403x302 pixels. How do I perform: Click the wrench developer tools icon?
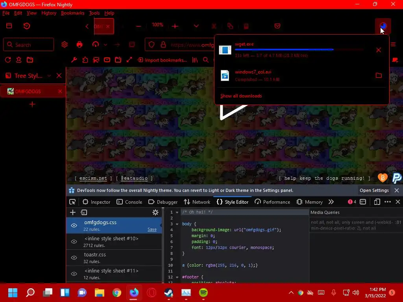pos(74,60)
